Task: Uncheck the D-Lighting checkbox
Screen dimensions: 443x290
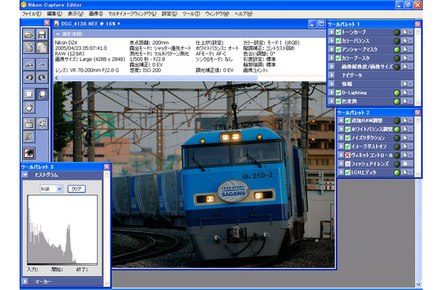Action: pos(338,93)
